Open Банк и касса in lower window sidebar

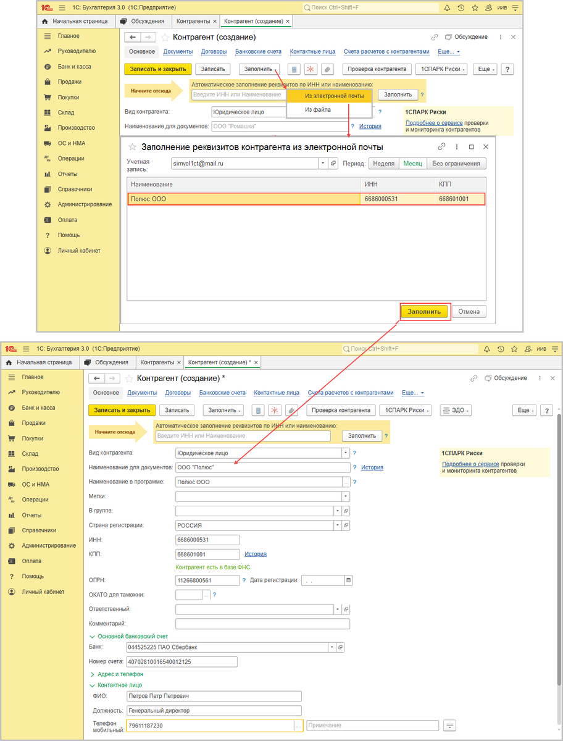click(38, 408)
